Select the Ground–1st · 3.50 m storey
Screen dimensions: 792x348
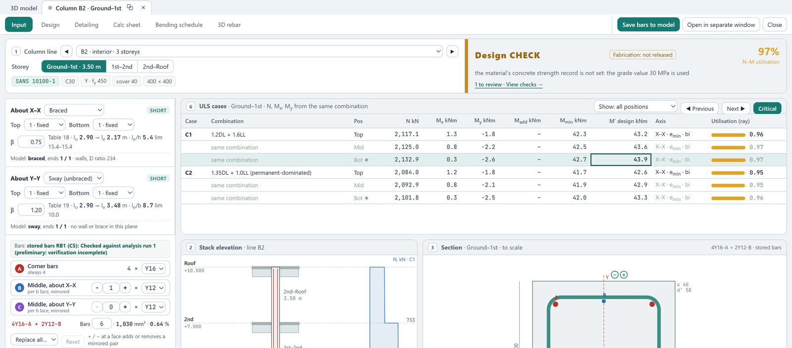74,67
